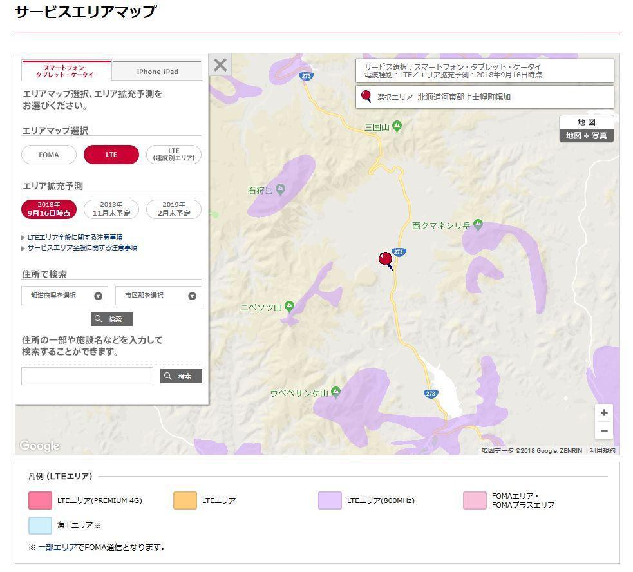Click the サービスエリアマップ page heading
This screenshot has width=633, height=572.
coord(86,12)
